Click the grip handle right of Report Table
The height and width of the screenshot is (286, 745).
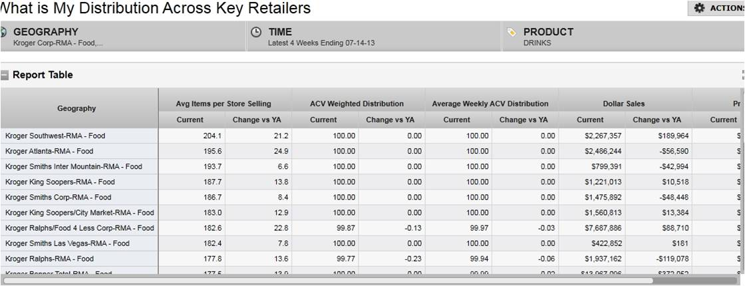click(742, 75)
